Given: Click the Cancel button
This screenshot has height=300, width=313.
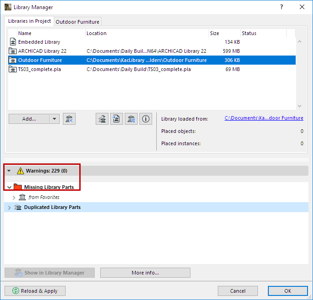Looking at the screenshot, I should click(237, 291).
